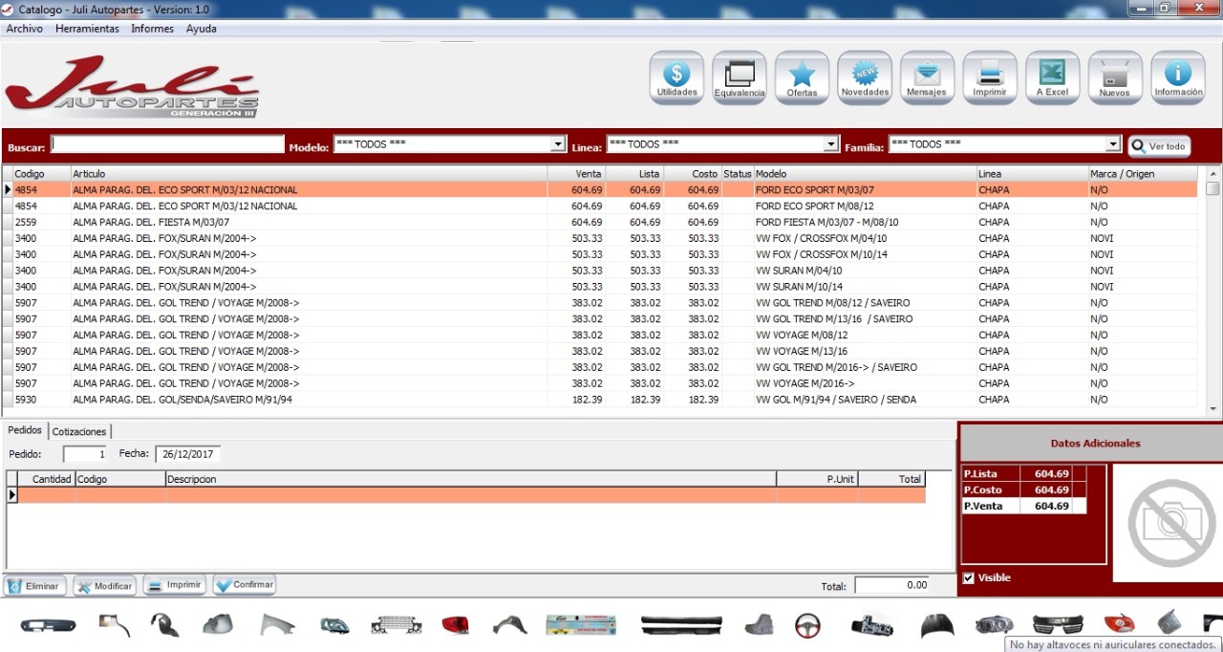Open the Archivo menu
Viewport: 1223px width, 652px height.
pos(25,29)
